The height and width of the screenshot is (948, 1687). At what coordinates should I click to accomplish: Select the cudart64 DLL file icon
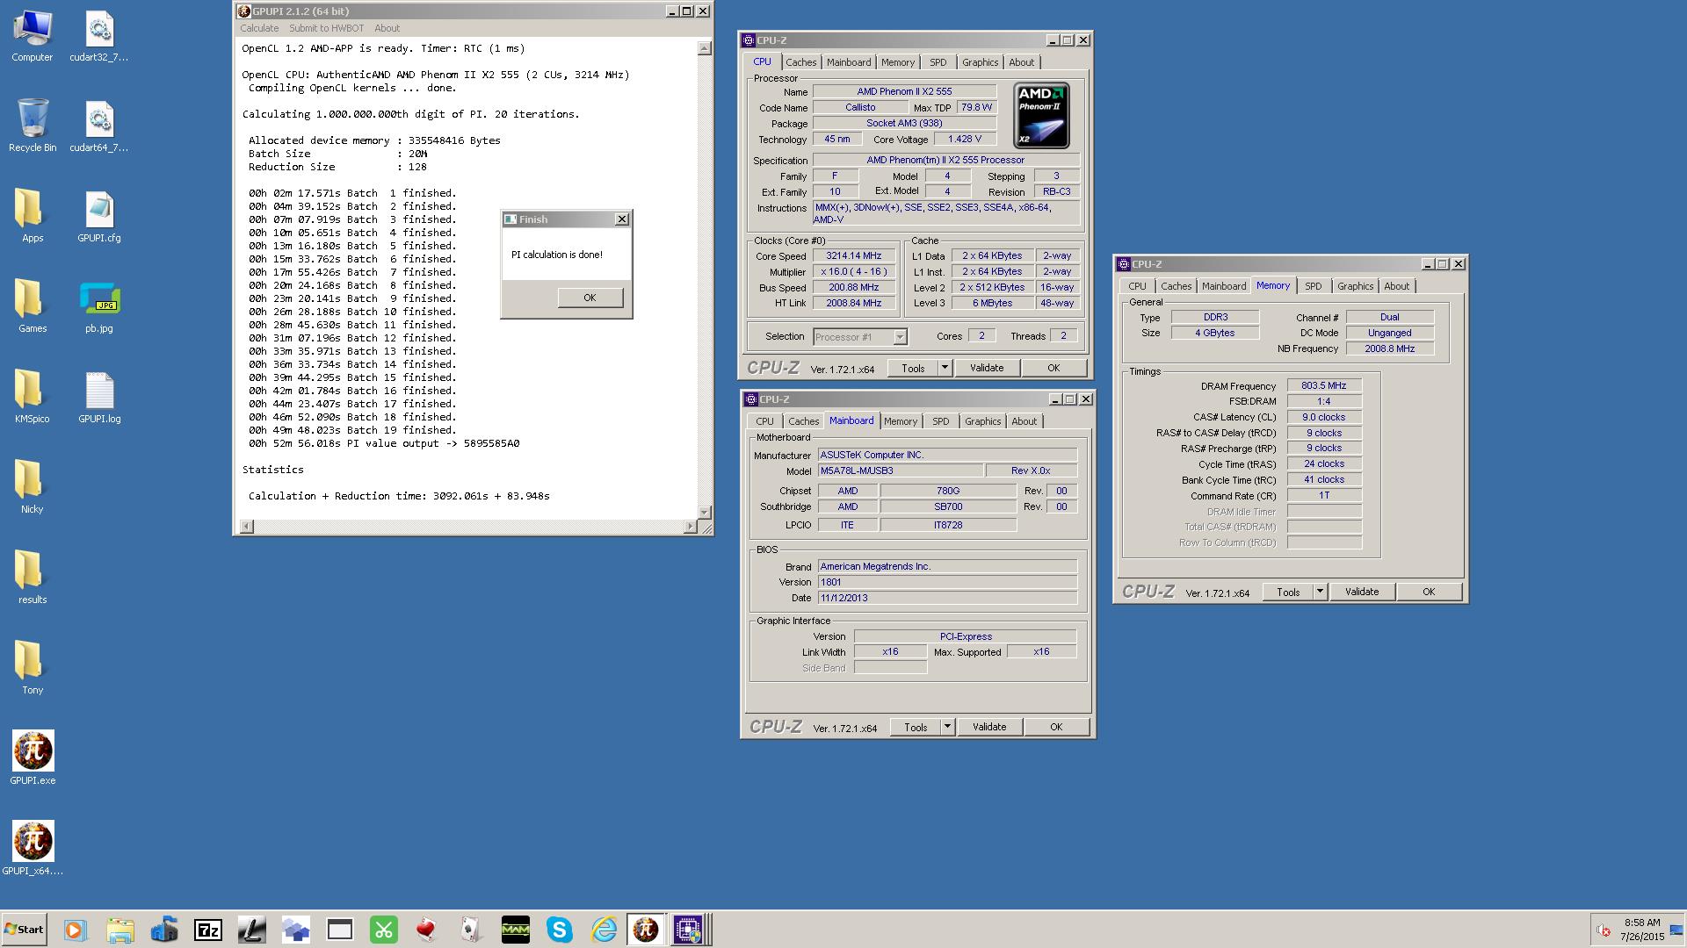coord(99,126)
